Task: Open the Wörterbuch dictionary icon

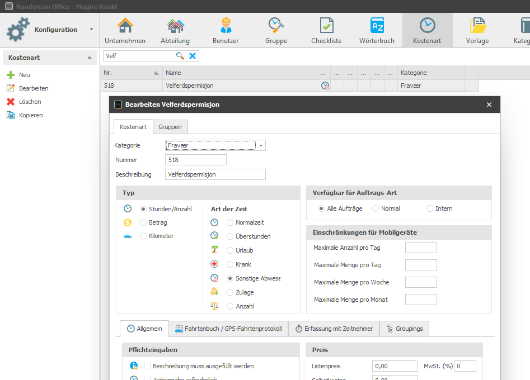Action: (x=377, y=30)
